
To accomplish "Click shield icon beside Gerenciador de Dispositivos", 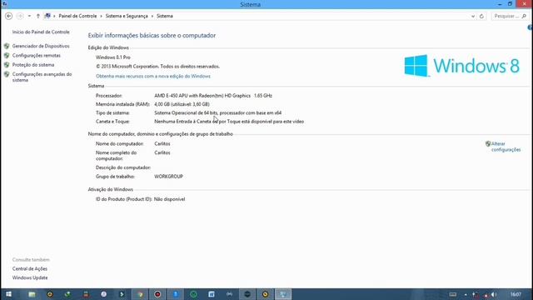I will [x=7, y=46].
